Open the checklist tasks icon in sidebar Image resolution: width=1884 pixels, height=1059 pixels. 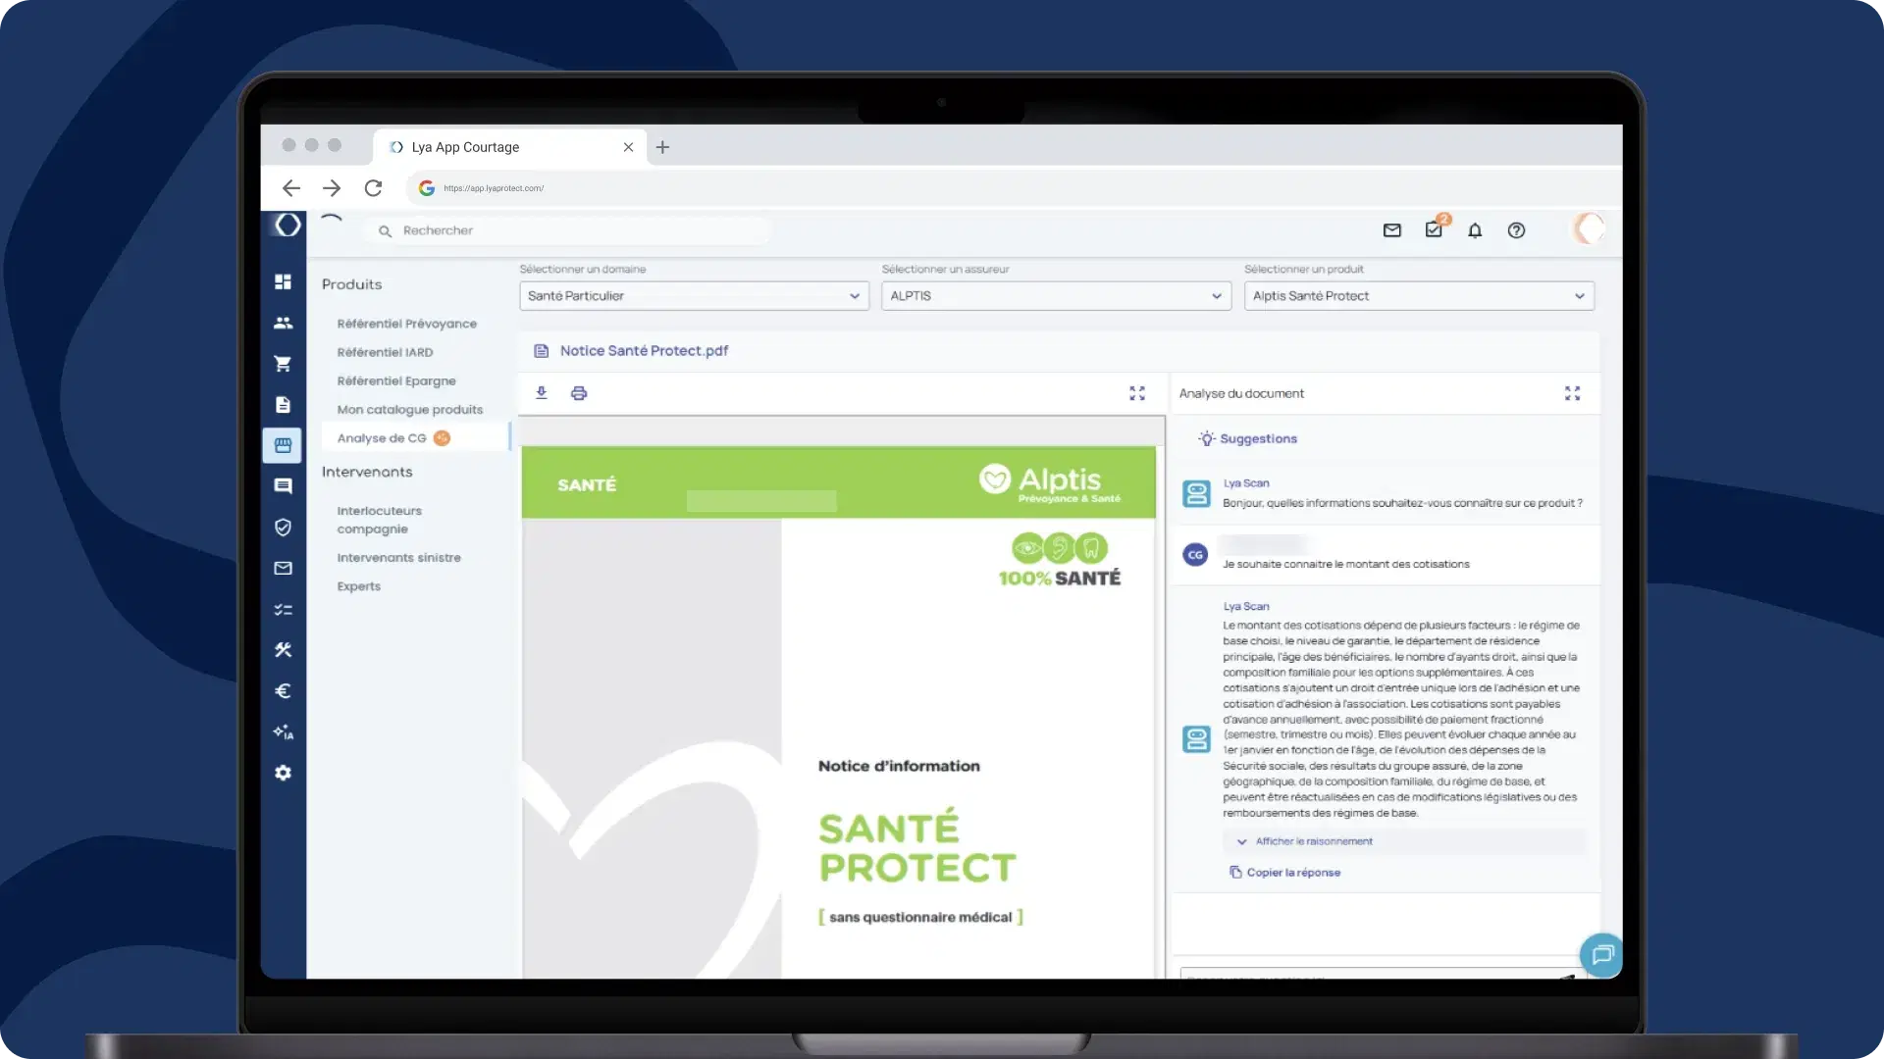(283, 609)
